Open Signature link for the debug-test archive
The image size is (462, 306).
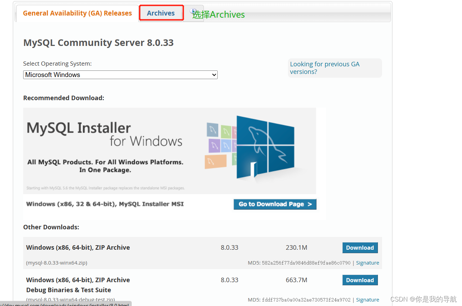(368, 299)
